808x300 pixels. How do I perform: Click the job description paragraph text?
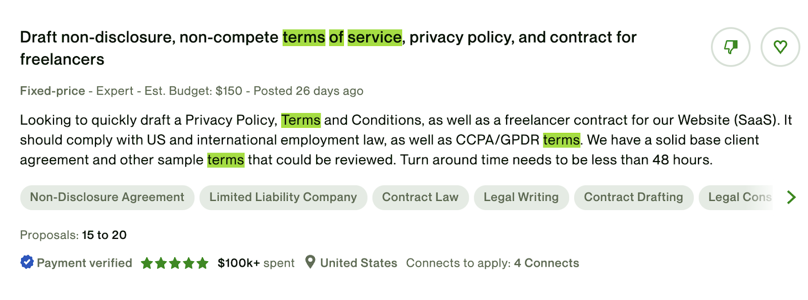pyautogui.click(x=406, y=140)
